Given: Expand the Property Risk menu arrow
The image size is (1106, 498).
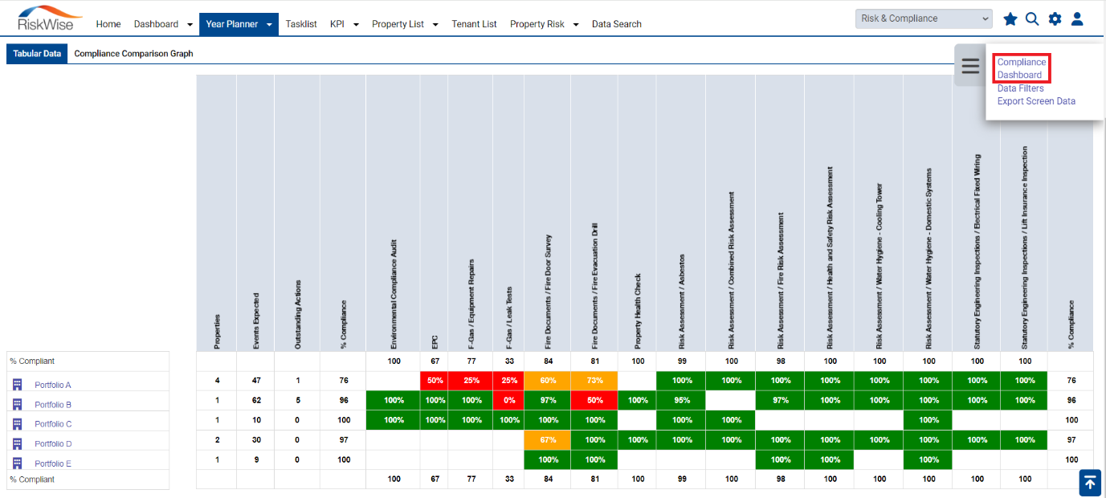Looking at the screenshot, I should pyautogui.click(x=576, y=25).
